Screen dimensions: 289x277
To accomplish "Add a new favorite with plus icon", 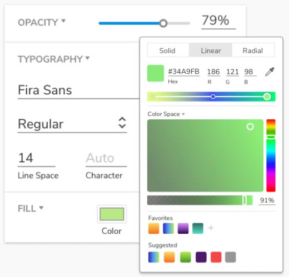I will pyautogui.click(x=211, y=228).
